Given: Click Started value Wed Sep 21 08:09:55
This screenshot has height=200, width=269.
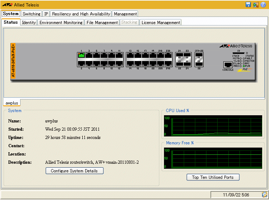Looking at the screenshot, I should coord(72,129).
